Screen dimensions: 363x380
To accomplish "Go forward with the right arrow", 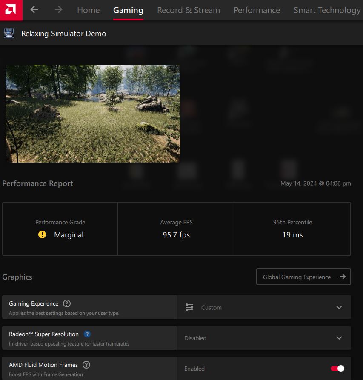I will [58, 10].
